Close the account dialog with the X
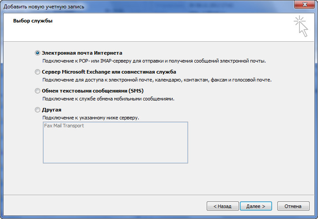This screenshot has width=318, height=219. click(305, 4)
